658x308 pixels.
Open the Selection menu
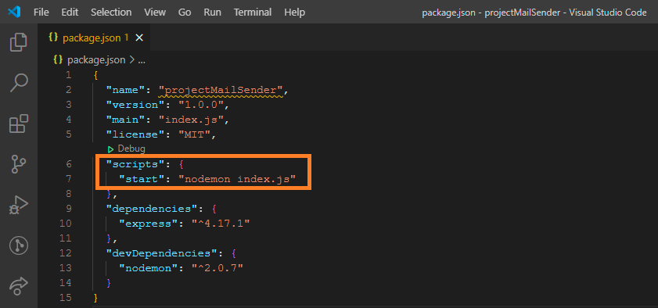(x=111, y=13)
